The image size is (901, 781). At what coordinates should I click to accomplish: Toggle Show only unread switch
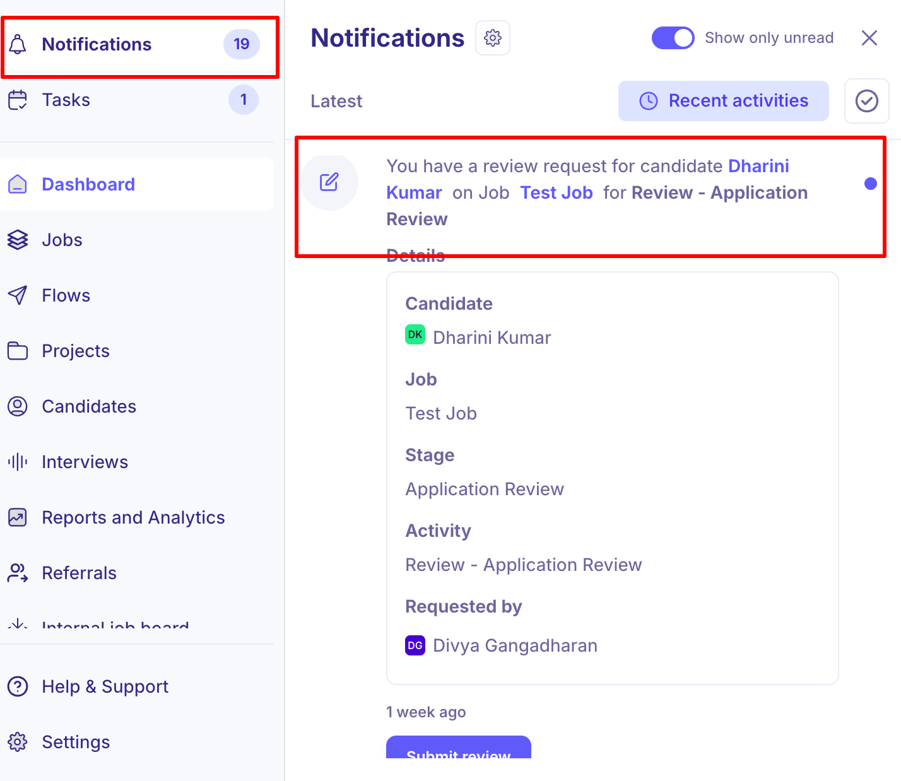(673, 38)
